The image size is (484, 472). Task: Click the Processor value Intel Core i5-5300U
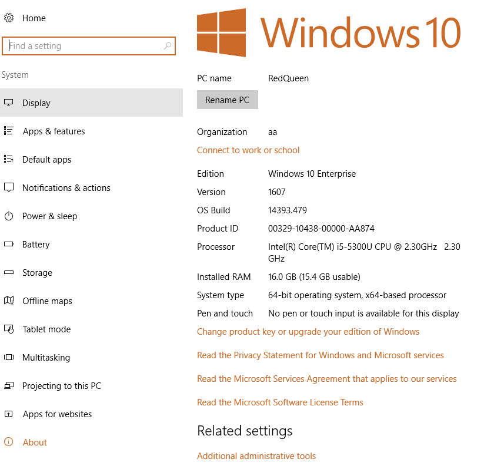tap(364, 253)
